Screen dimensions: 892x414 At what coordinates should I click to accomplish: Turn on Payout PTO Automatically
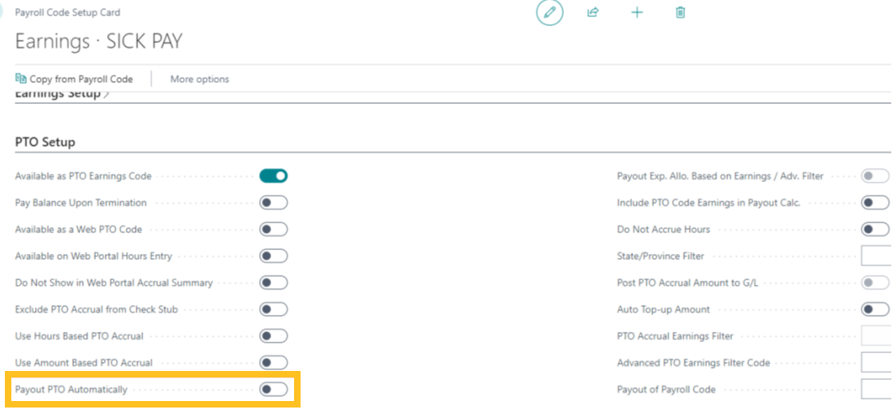(273, 390)
